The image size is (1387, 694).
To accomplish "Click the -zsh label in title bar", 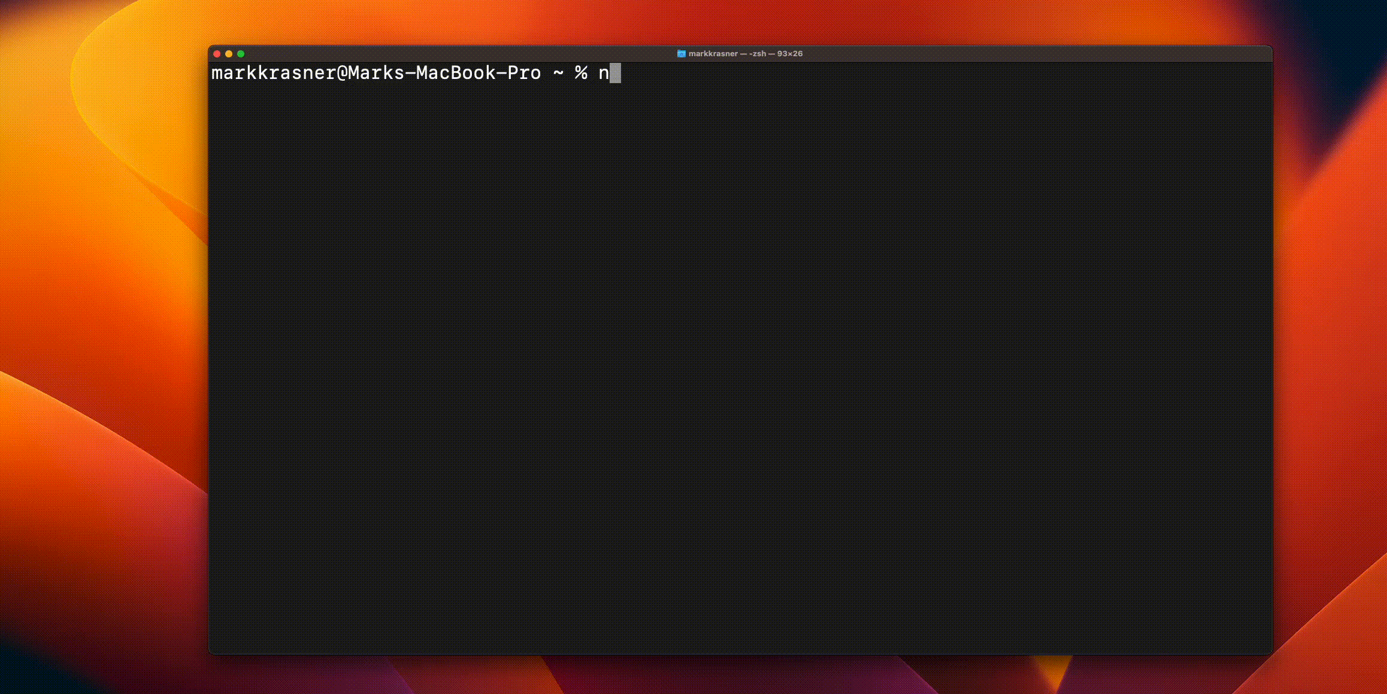I will (758, 54).
